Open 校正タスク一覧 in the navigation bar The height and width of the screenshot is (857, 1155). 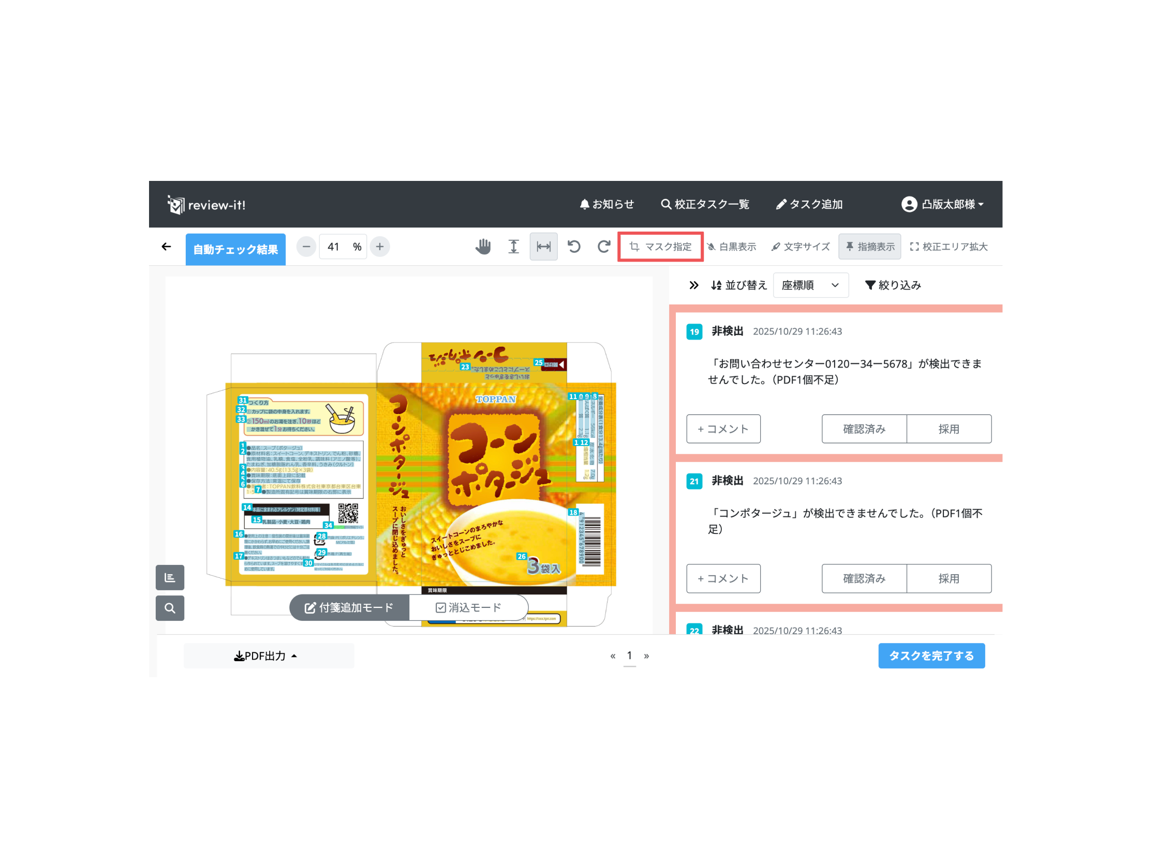pos(705,204)
